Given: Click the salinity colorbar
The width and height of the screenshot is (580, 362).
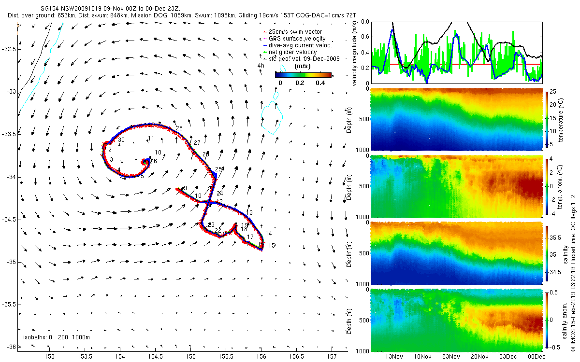Looking at the screenshot, I should pyautogui.click(x=547, y=253).
